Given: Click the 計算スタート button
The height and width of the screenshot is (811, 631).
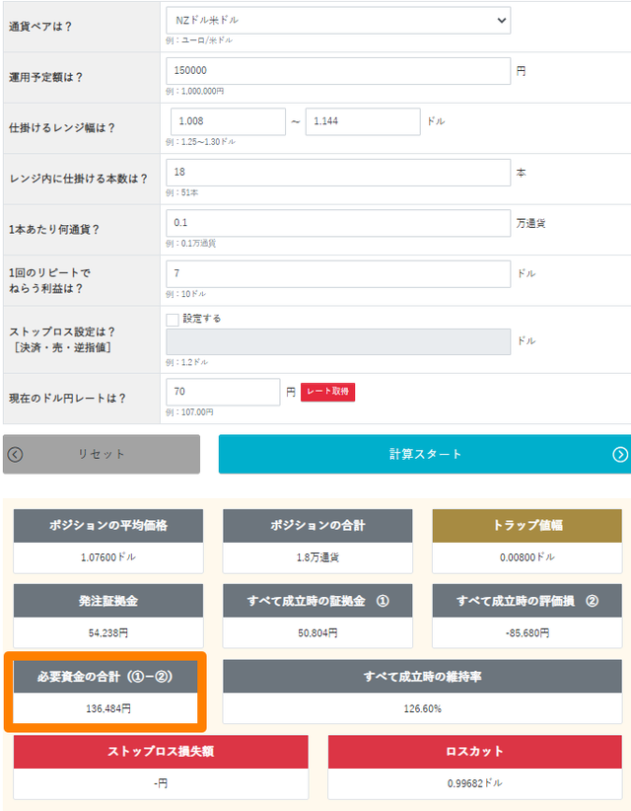Looking at the screenshot, I should tap(425, 454).
